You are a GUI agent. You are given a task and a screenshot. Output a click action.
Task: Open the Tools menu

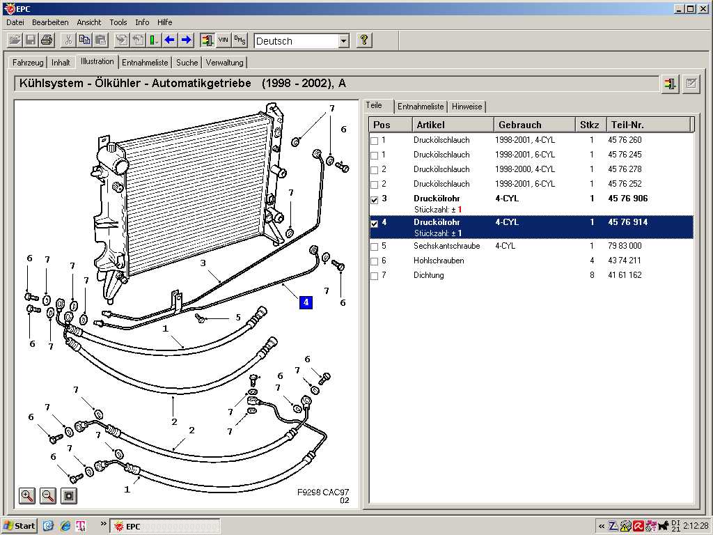tap(118, 22)
